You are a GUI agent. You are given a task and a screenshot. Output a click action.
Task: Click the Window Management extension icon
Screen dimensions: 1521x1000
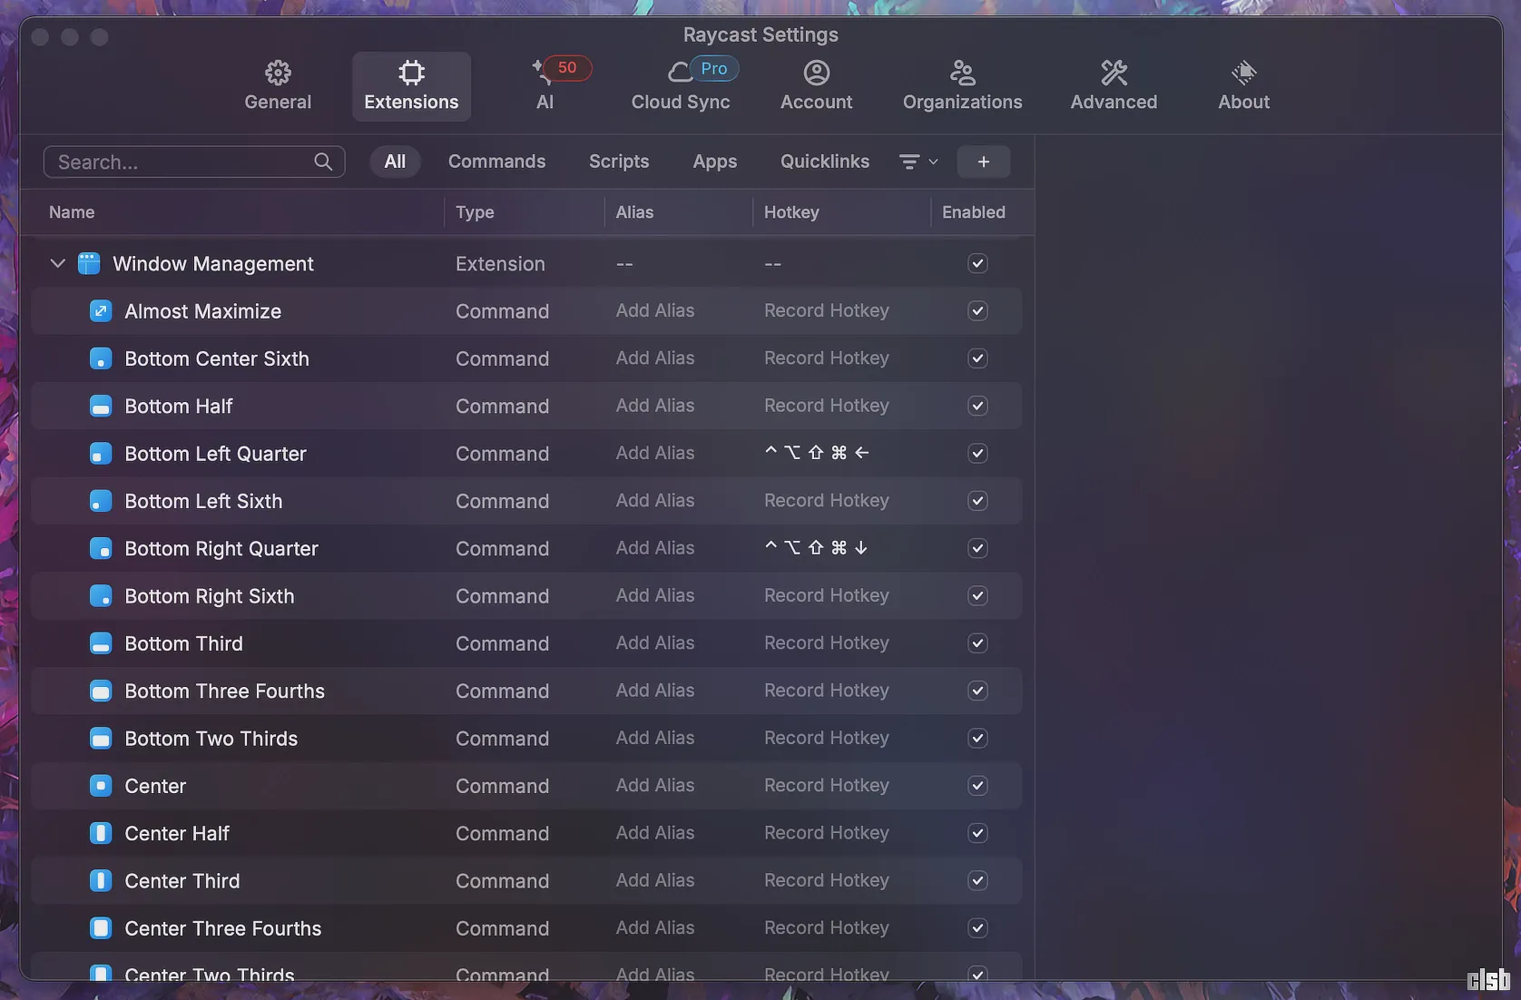(89, 263)
